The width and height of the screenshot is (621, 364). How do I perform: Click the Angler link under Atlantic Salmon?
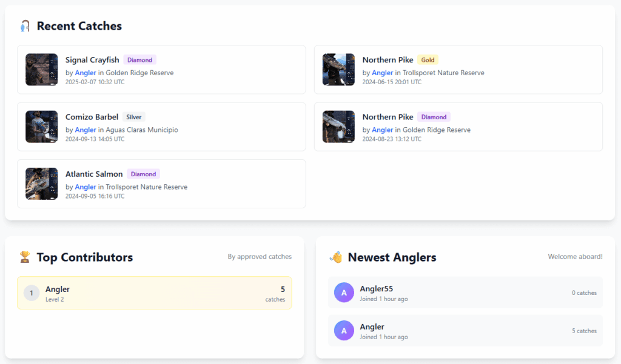point(86,187)
